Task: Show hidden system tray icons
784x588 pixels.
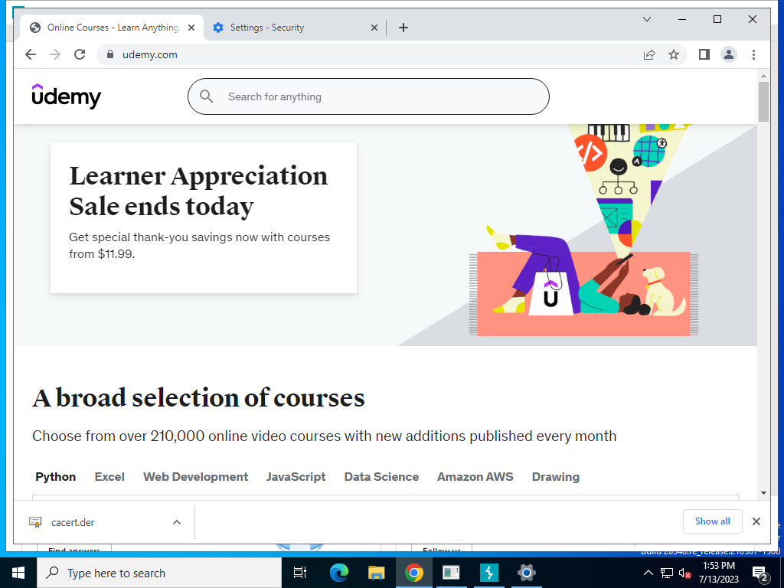Action: (648, 573)
